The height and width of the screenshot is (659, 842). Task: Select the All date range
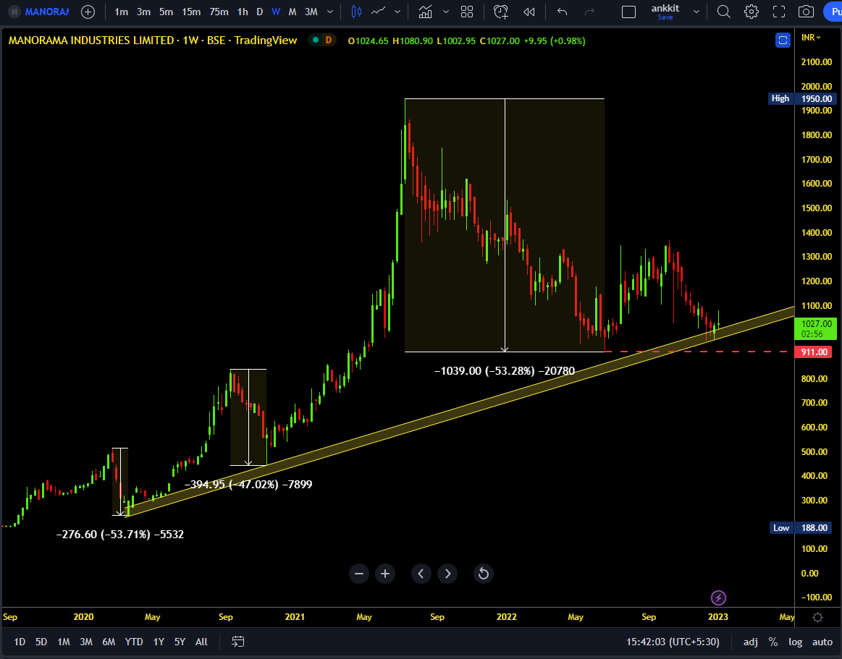click(201, 642)
